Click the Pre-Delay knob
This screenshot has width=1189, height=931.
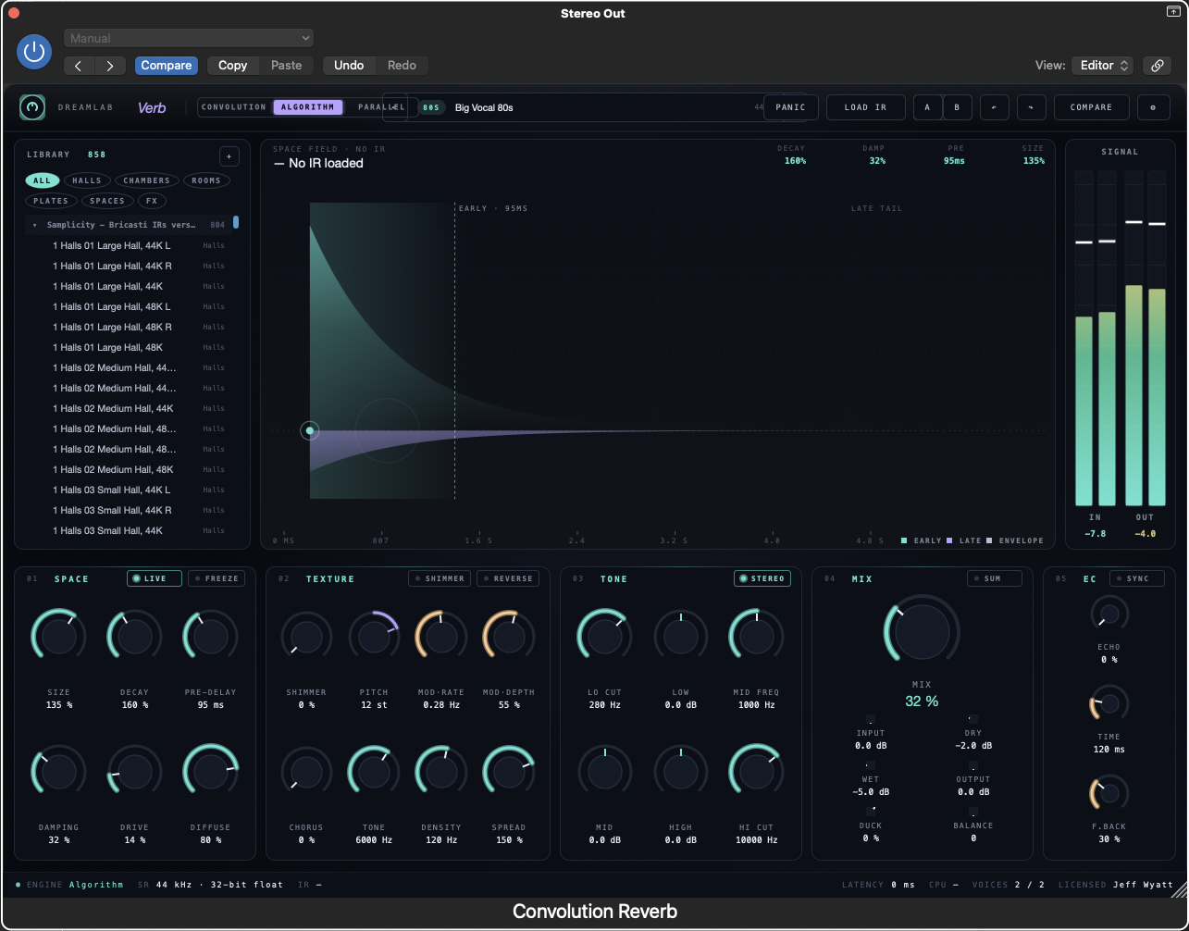point(210,637)
